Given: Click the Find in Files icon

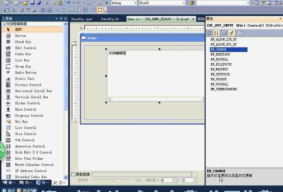Looking at the screenshot, I should point(192,3).
